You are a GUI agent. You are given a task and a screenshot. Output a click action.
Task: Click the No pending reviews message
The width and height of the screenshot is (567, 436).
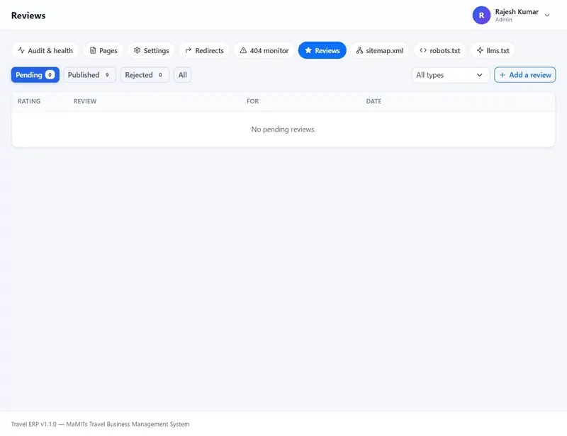(x=283, y=130)
